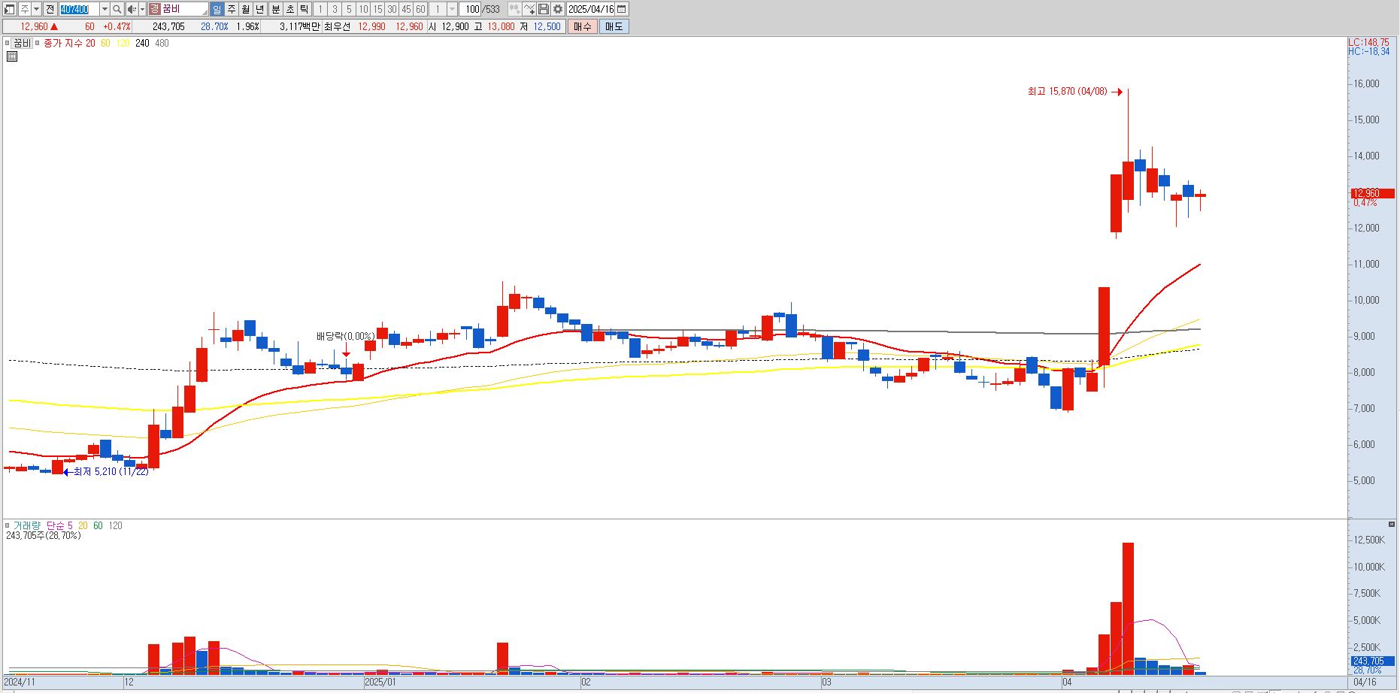The width and height of the screenshot is (1400, 693).
Task: Click the 최저 5,210 (11/22) annotation
Action: click(x=111, y=471)
